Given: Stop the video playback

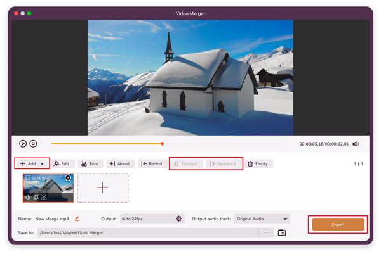Looking at the screenshot, I should tap(33, 144).
